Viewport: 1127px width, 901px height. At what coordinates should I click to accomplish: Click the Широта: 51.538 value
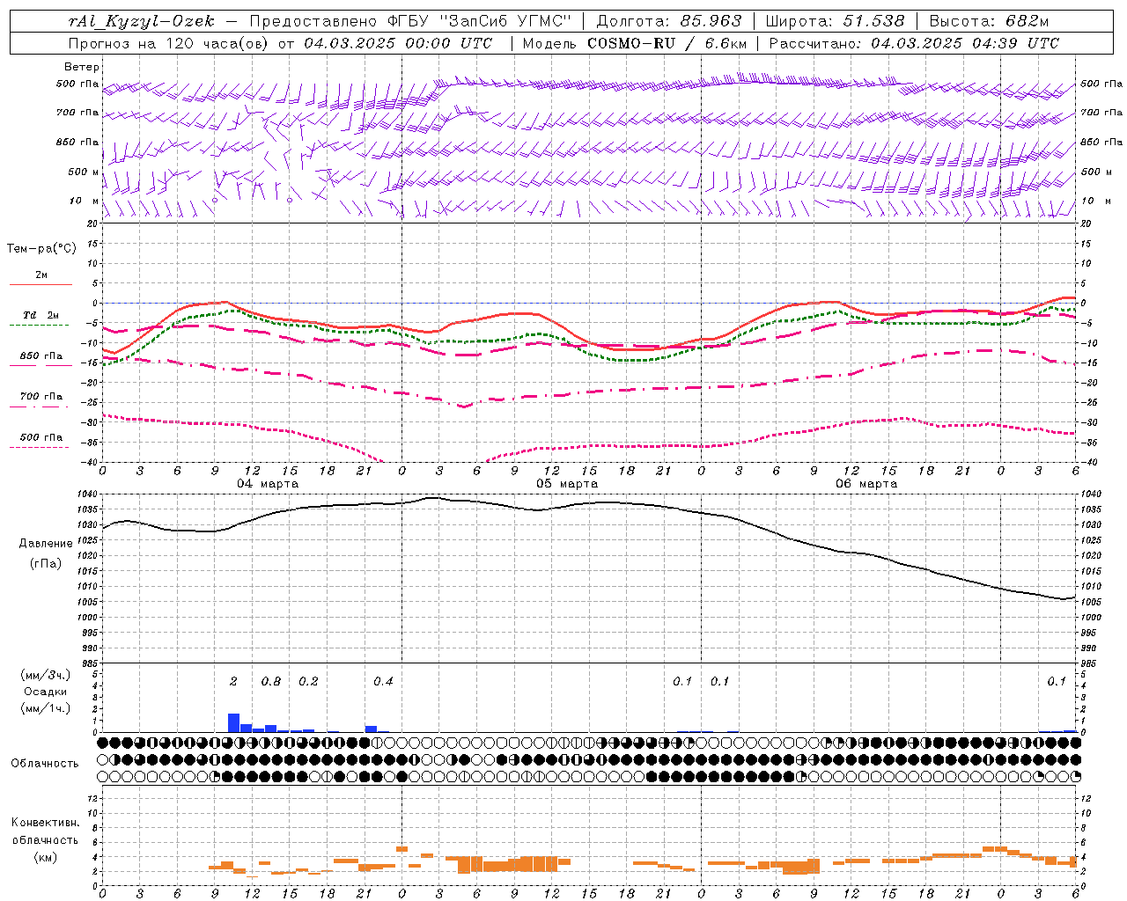(x=835, y=21)
